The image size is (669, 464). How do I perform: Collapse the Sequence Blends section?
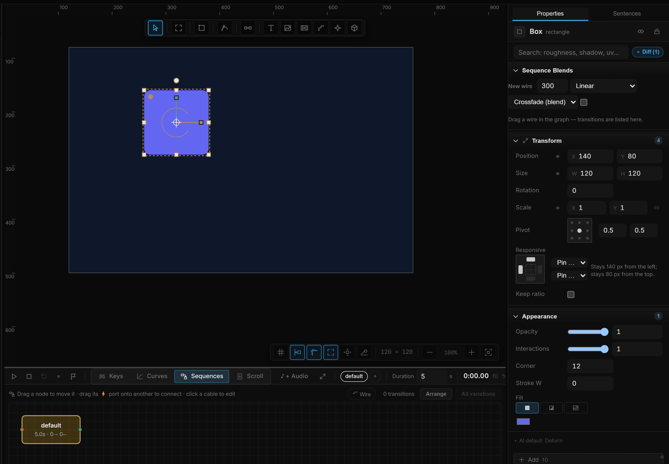tap(515, 71)
